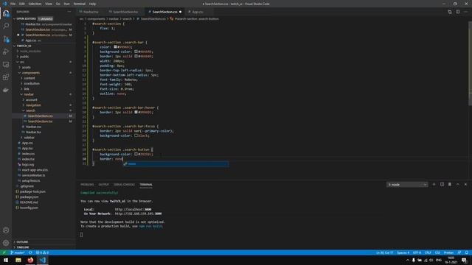Viewport: 472px width, 265px height.
Task: Open the Manage gear icon
Action: [x=6, y=243]
